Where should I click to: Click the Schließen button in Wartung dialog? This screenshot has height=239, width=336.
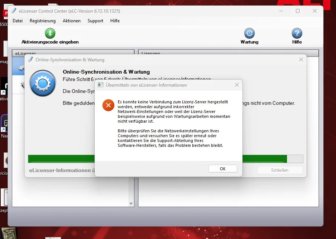click(x=280, y=170)
